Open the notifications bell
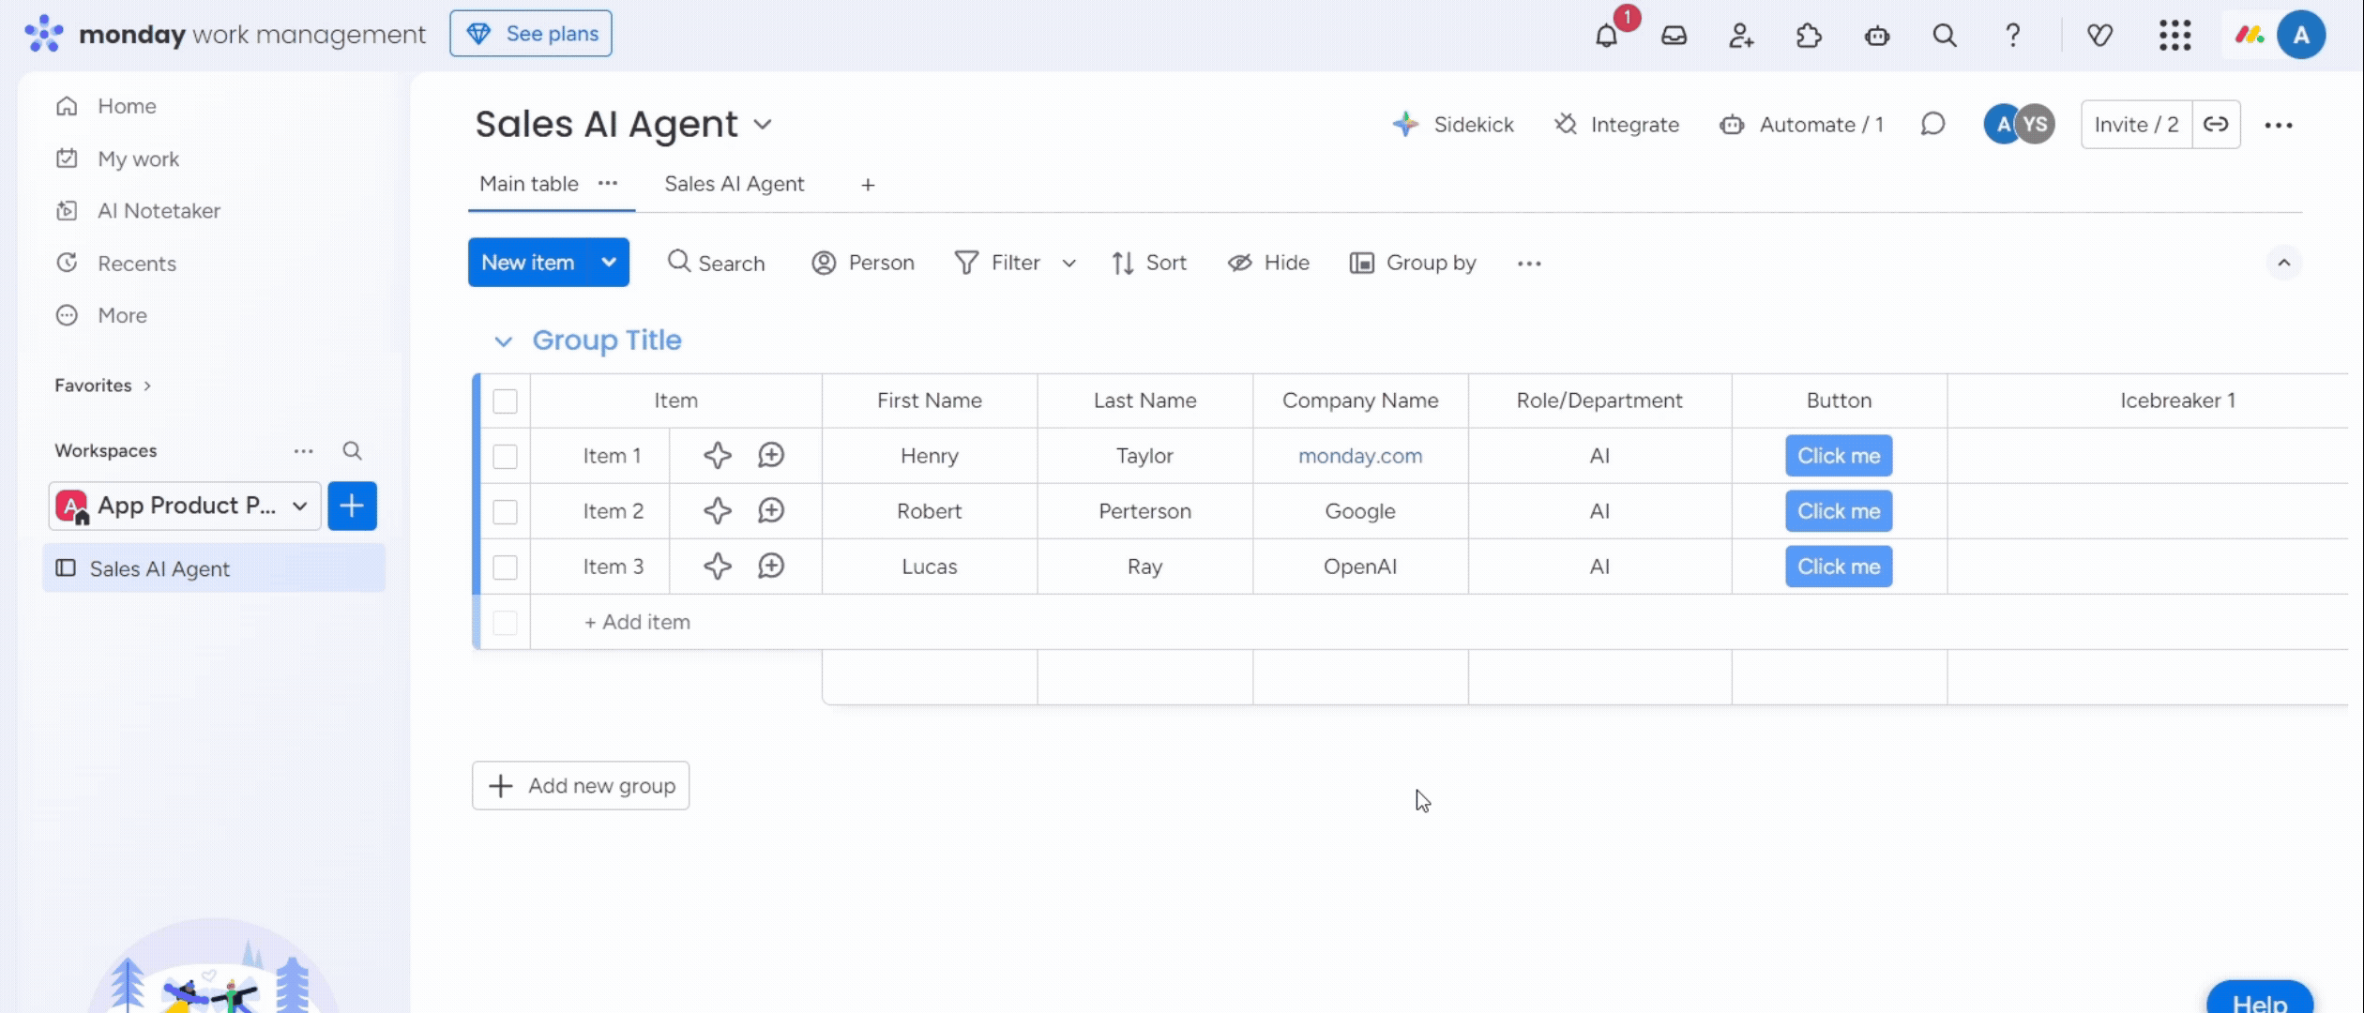Image resolution: width=2364 pixels, height=1013 pixels. 1606,36
